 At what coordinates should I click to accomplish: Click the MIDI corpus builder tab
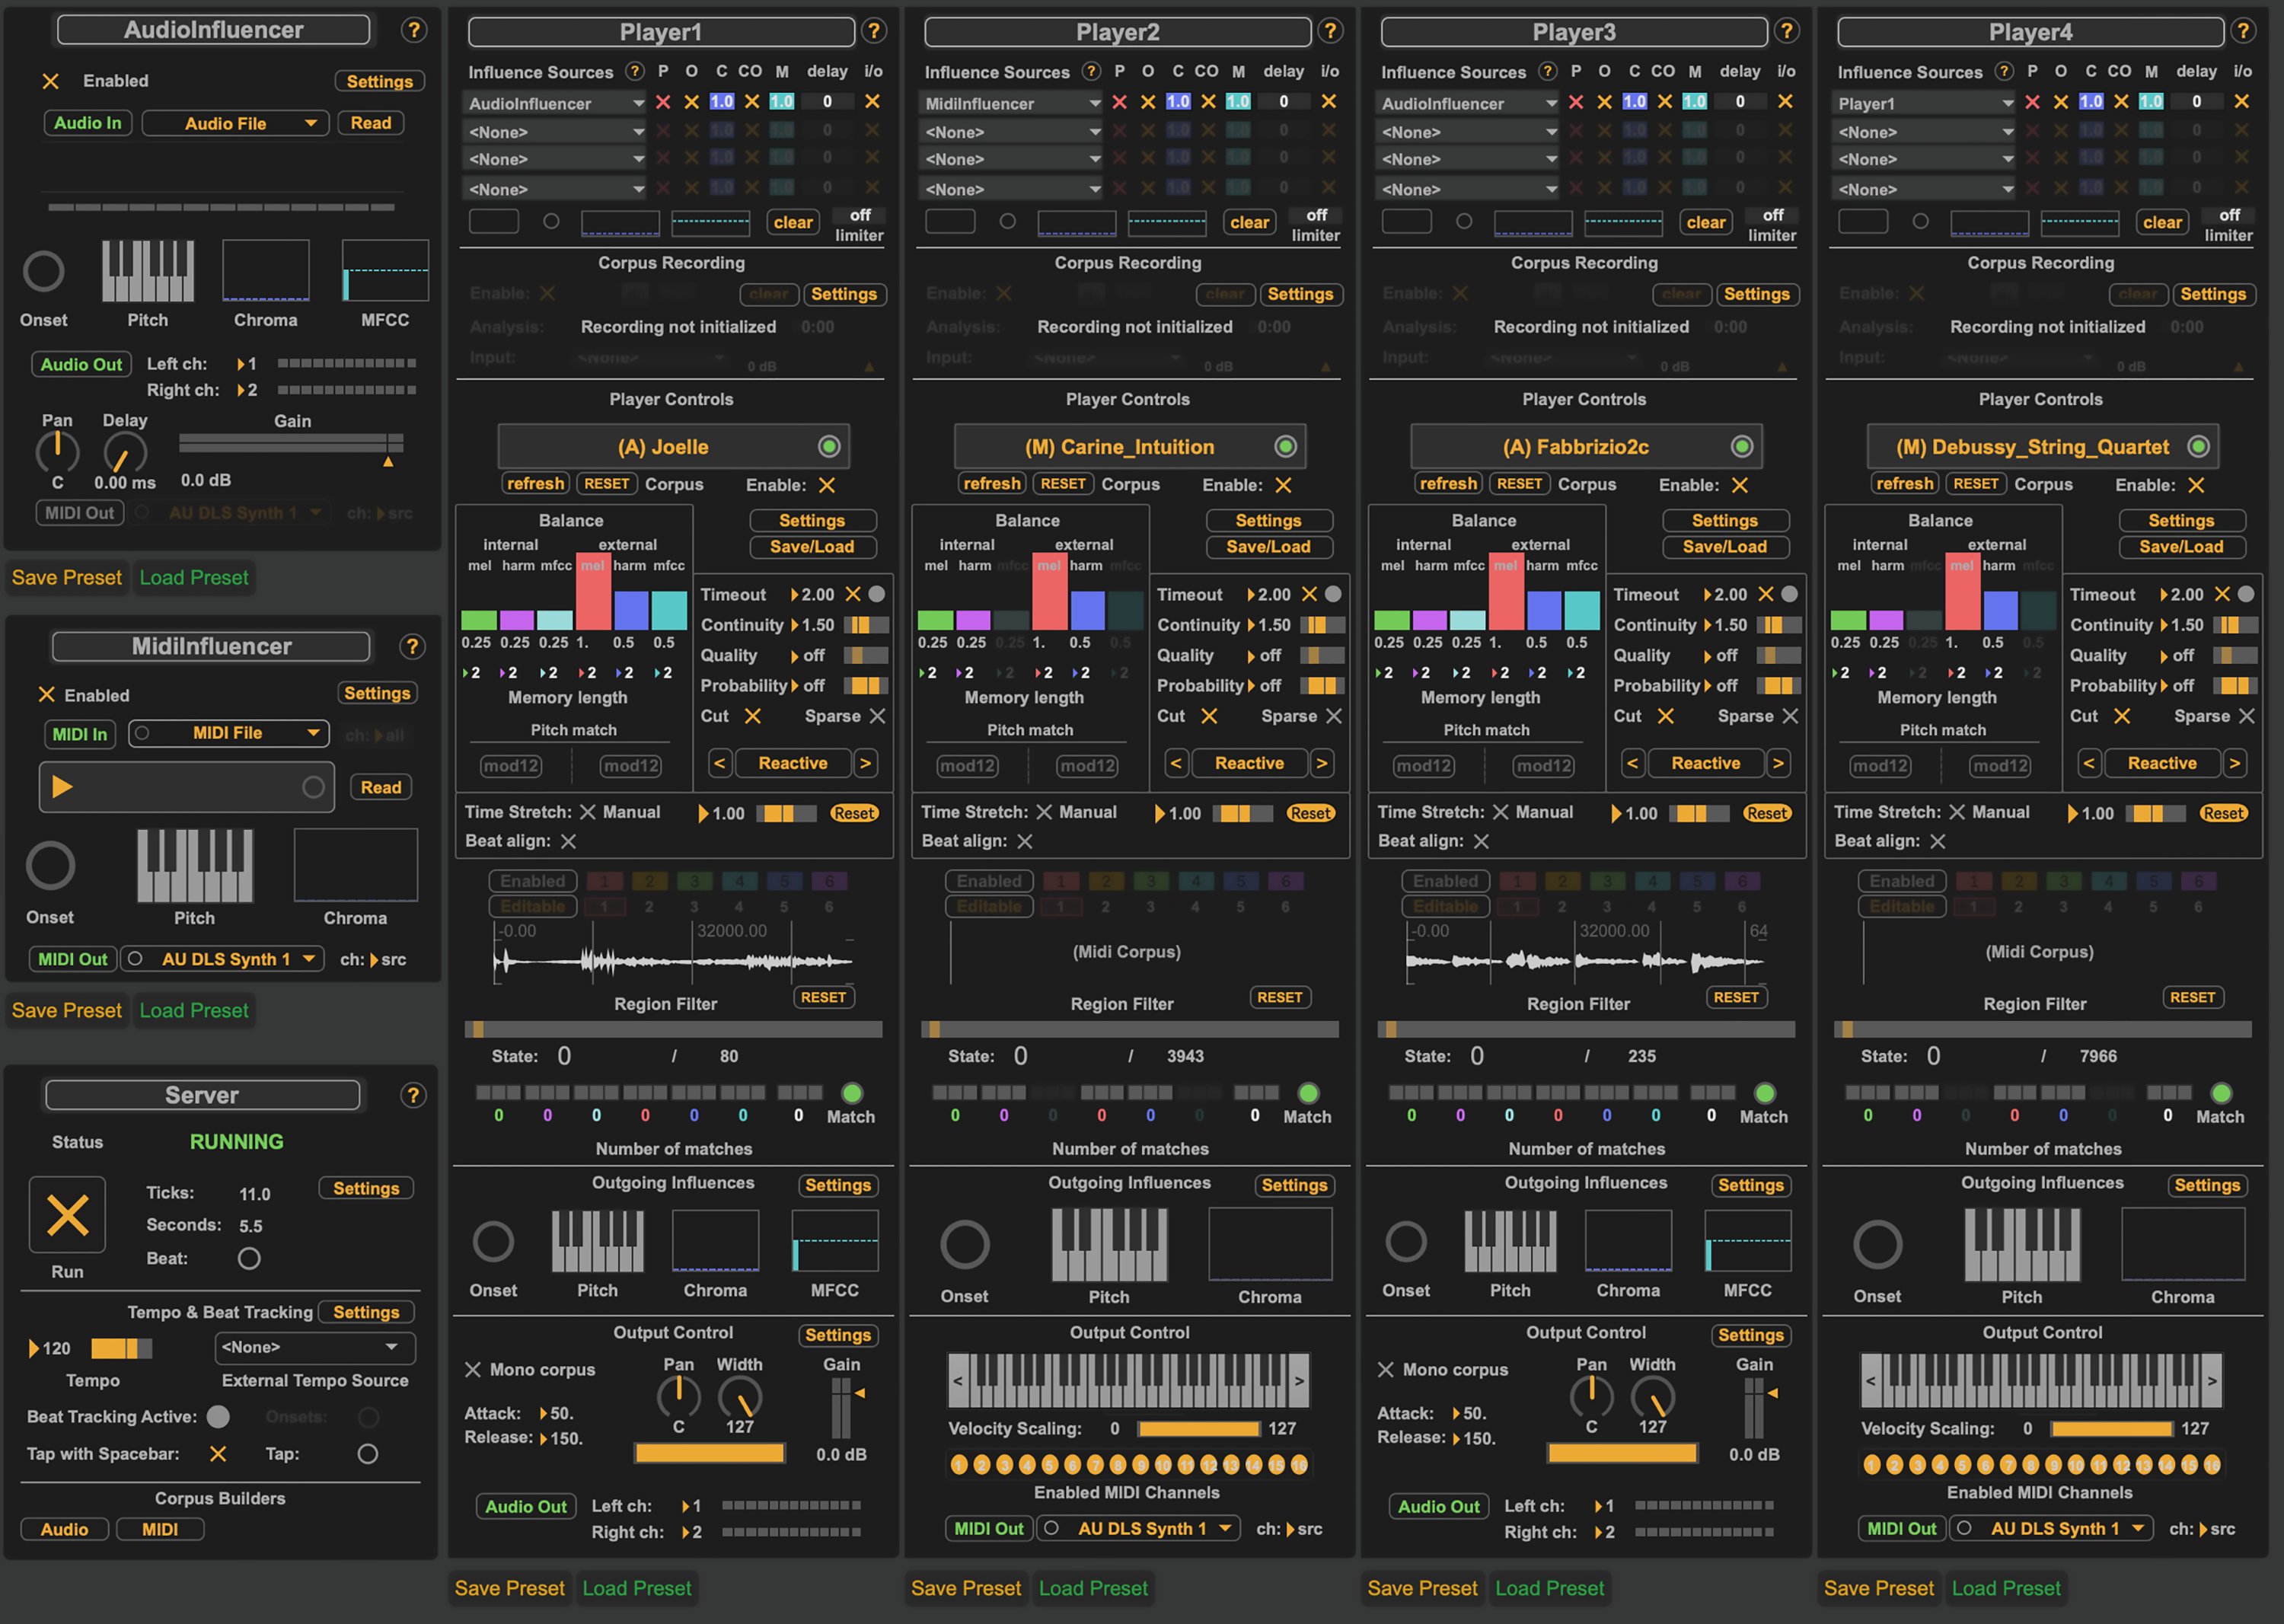pyautogui.click(x=160, y=1529)
